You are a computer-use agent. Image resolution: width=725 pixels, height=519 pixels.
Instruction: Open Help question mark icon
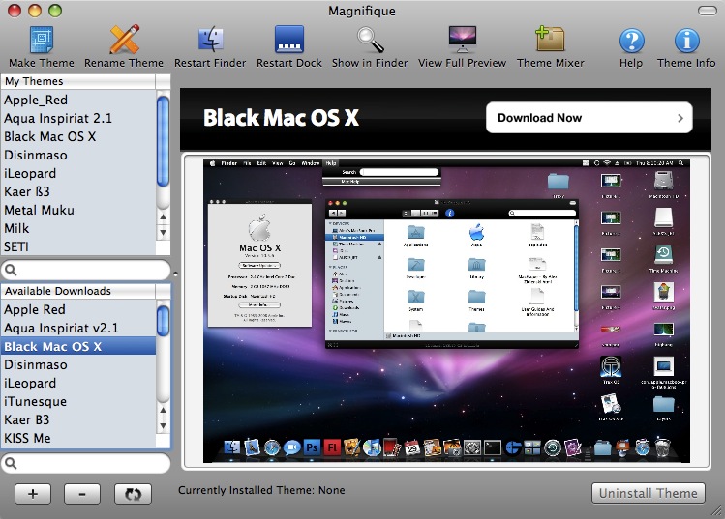(x=632, y=41)
